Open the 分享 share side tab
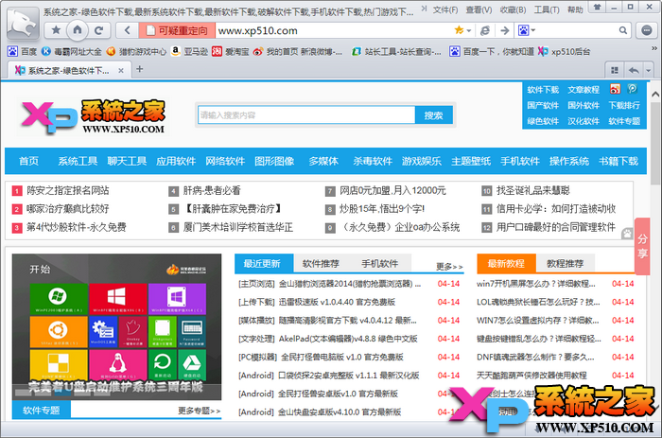This screenshot has width=662, height=438. 642,246
